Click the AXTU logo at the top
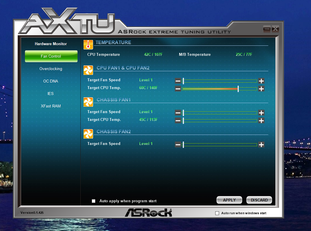311x231 pixels. pyautogui.click(x=66, y=21)
